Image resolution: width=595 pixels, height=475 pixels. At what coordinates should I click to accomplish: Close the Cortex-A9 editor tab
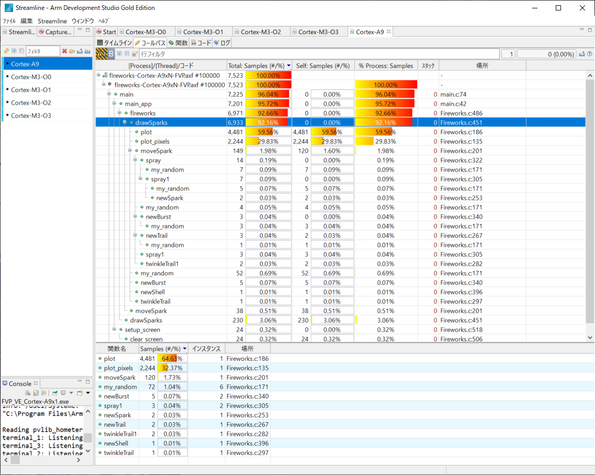click(x=389, y=31)
